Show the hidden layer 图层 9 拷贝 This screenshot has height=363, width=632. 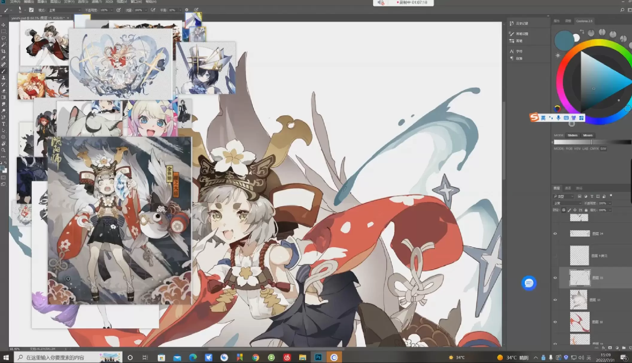[x=555, y=256]
